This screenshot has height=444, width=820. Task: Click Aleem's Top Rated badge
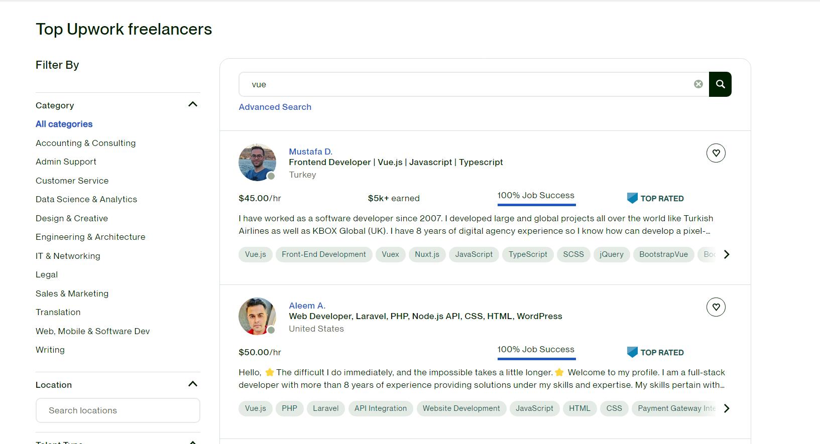(655, 352)
